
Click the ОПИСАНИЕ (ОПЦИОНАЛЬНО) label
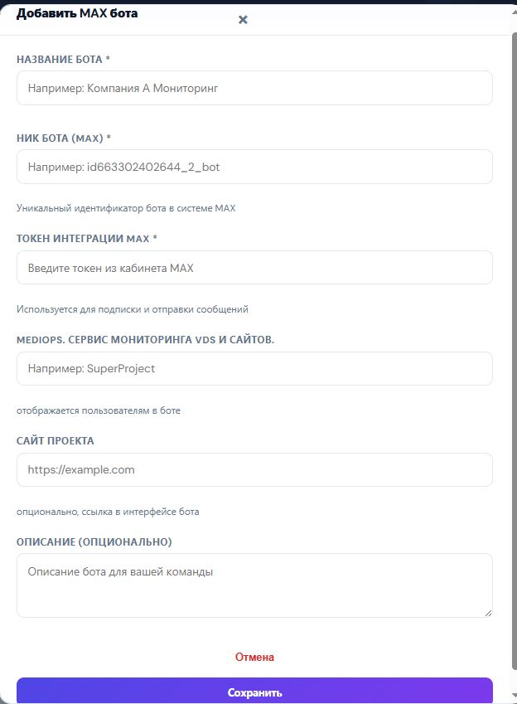pos(94,542)
